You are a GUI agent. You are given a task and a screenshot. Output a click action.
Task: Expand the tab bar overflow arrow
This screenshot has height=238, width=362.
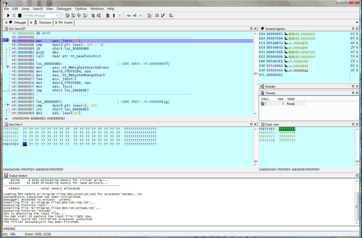pos(357,22)
